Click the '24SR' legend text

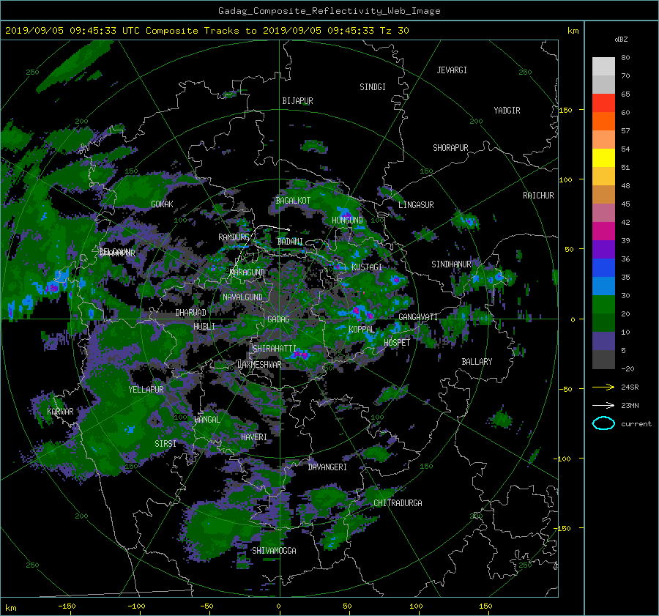pyautogui.click(x=630, y=387)
